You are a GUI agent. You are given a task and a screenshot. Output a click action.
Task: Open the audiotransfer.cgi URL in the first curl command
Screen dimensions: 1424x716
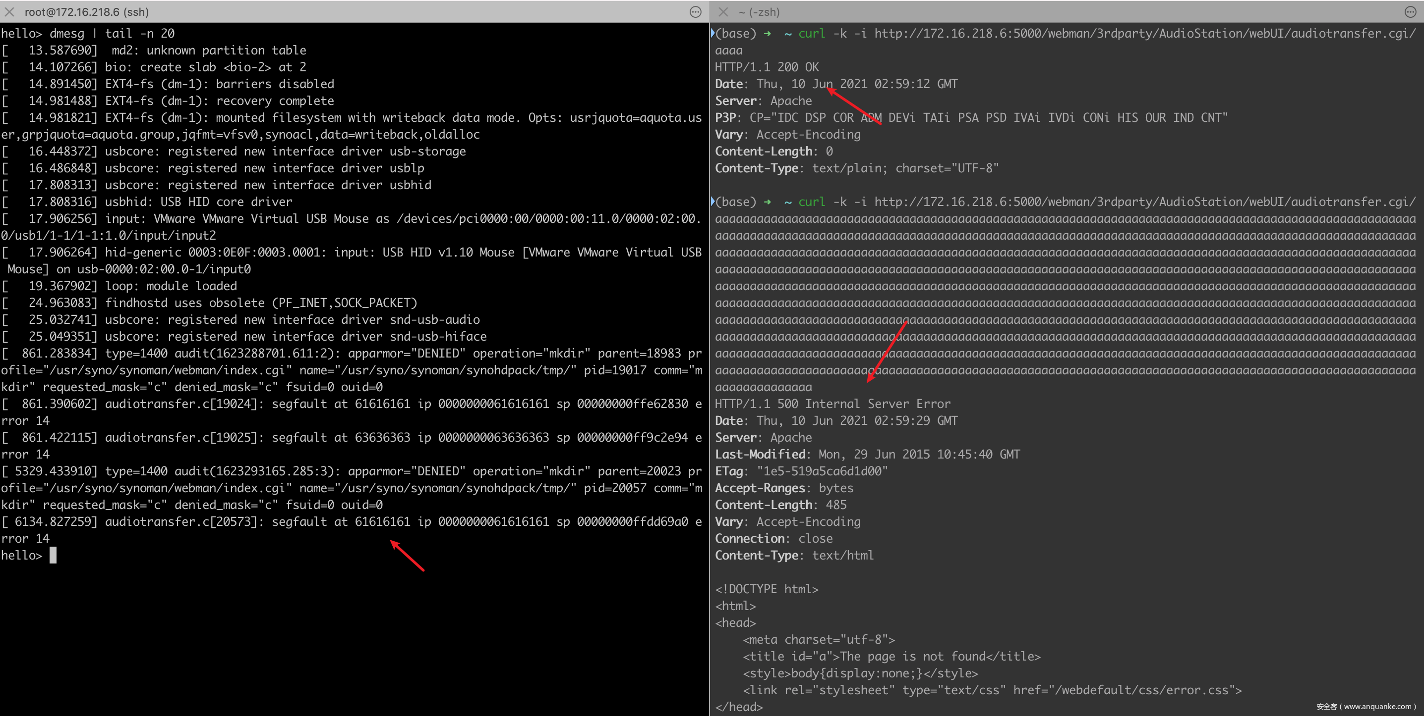pos(1144,34)
